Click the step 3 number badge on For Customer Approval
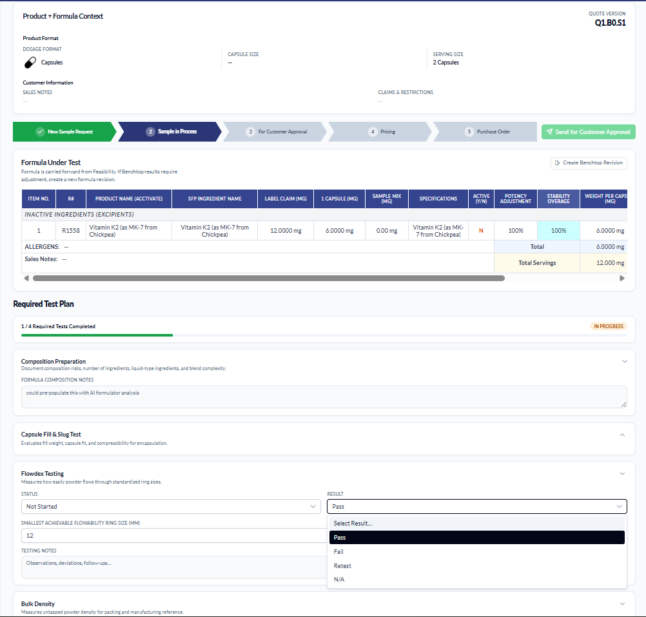The image size is (646, 617). [251, 132]
